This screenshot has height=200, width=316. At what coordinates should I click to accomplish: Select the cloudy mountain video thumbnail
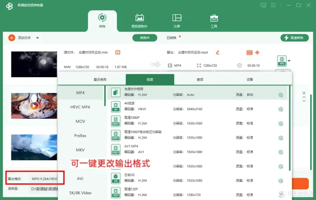point(34,147)
